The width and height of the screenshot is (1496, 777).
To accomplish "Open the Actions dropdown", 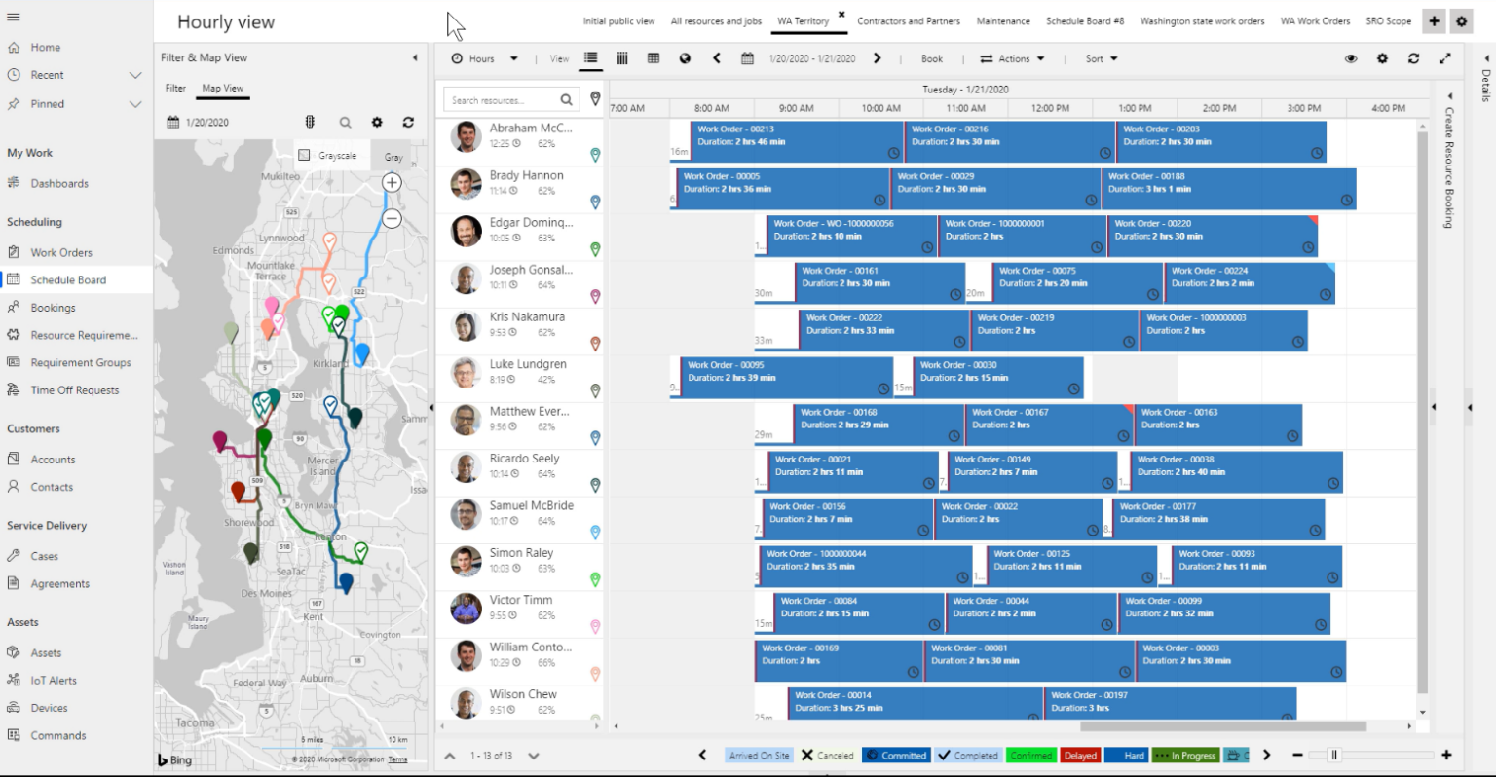I will coord(1012,58).
